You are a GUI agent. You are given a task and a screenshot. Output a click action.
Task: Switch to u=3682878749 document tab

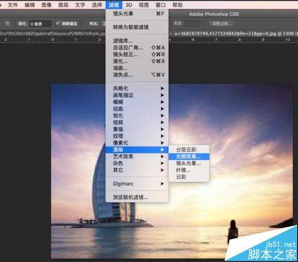click(x=236, y=34)
